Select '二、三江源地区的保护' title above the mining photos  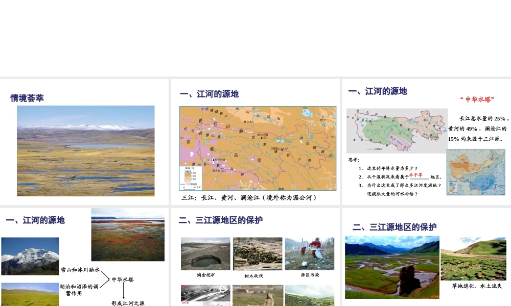[x=221, y=220]
